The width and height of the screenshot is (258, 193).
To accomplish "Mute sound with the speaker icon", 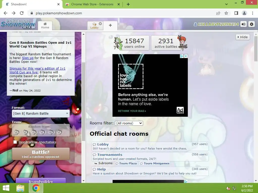I will click(244, 24).
